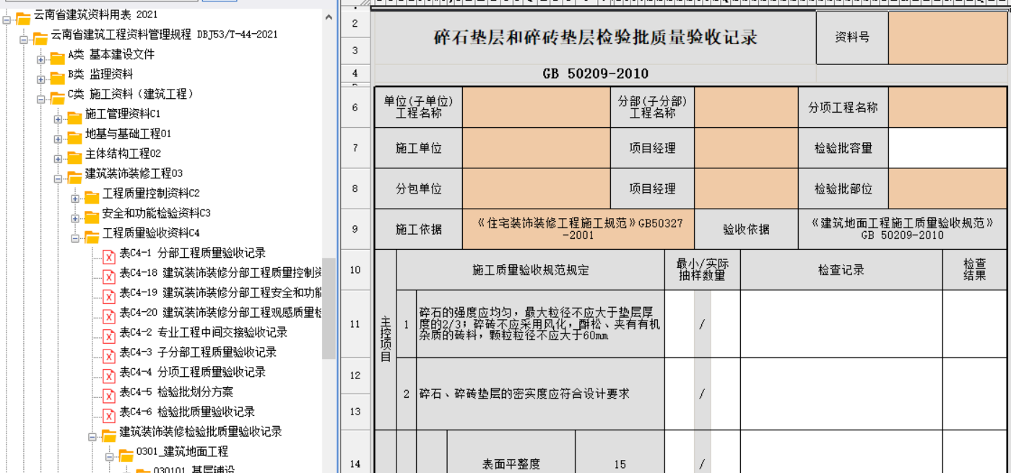
Task: Click folder icon of 工程质量验收资料C4
Action: click(92, 236)
